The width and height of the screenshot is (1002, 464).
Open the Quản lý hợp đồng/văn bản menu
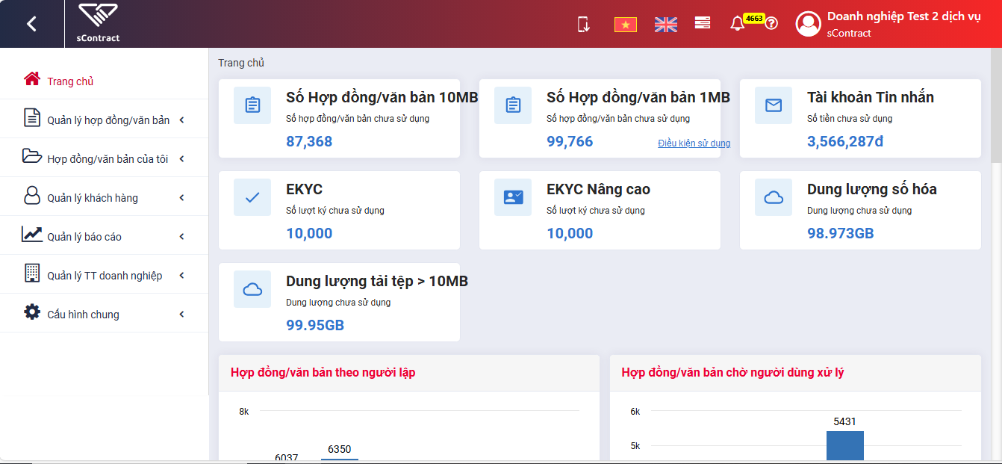[x=104, y=120]
